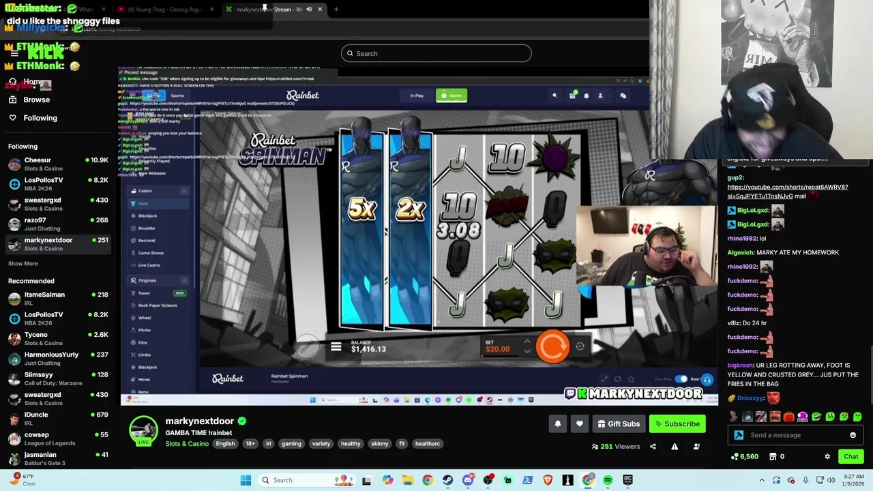Viewport: 873px width, 491px height.
Task: Subscribe to markynextdoor
Action: [677, 424]
